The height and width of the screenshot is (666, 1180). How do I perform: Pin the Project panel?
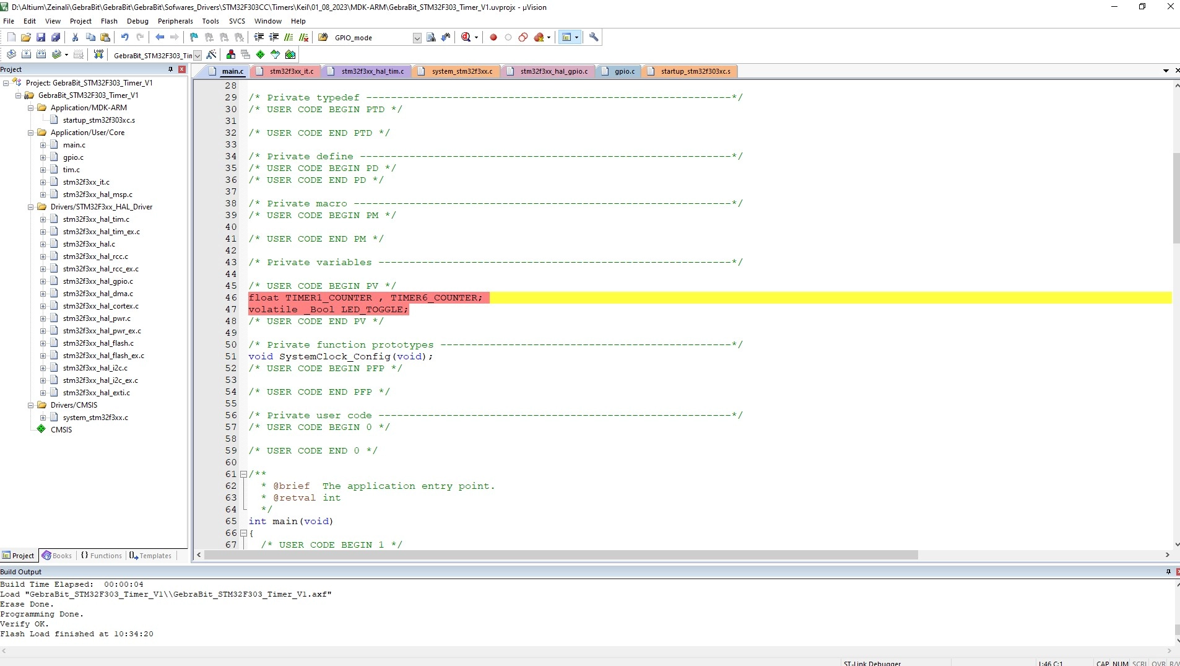[170, 69]
